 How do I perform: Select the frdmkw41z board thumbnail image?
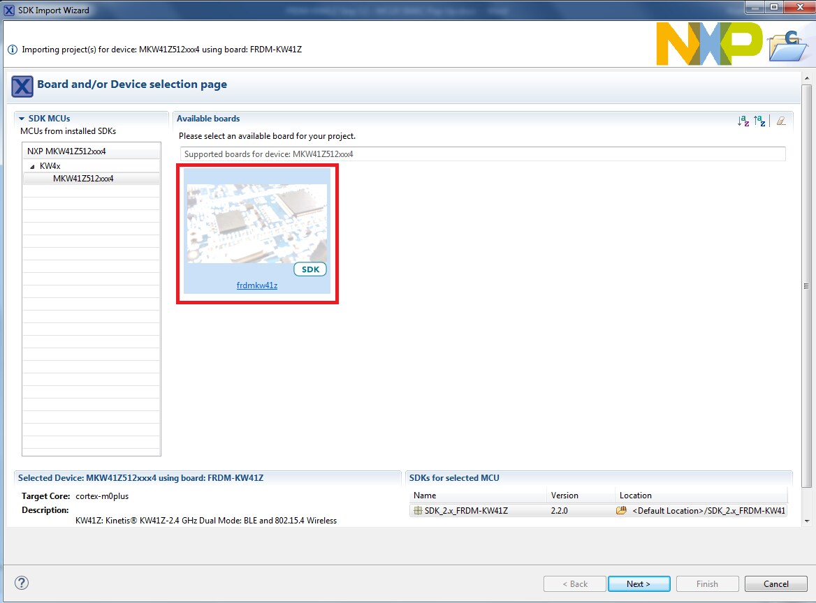(x=256, y=223)
